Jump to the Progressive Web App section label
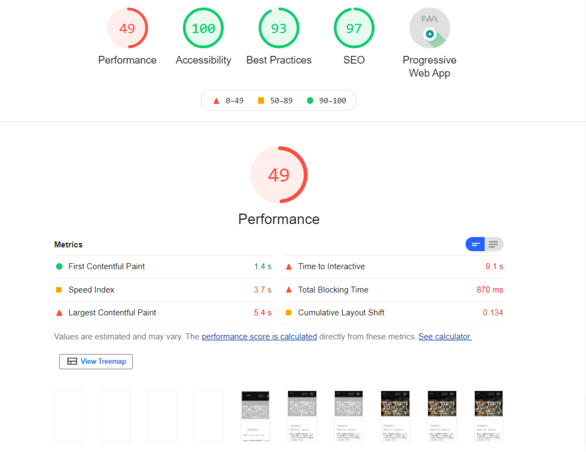 [429, 66]
